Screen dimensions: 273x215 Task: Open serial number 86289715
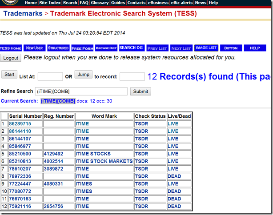coord(20,123)
